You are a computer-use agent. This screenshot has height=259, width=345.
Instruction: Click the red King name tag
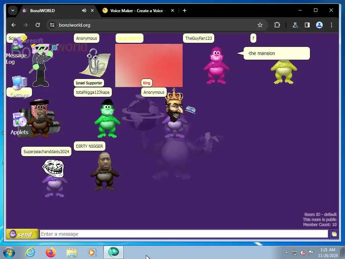click(x=147, y=83)
